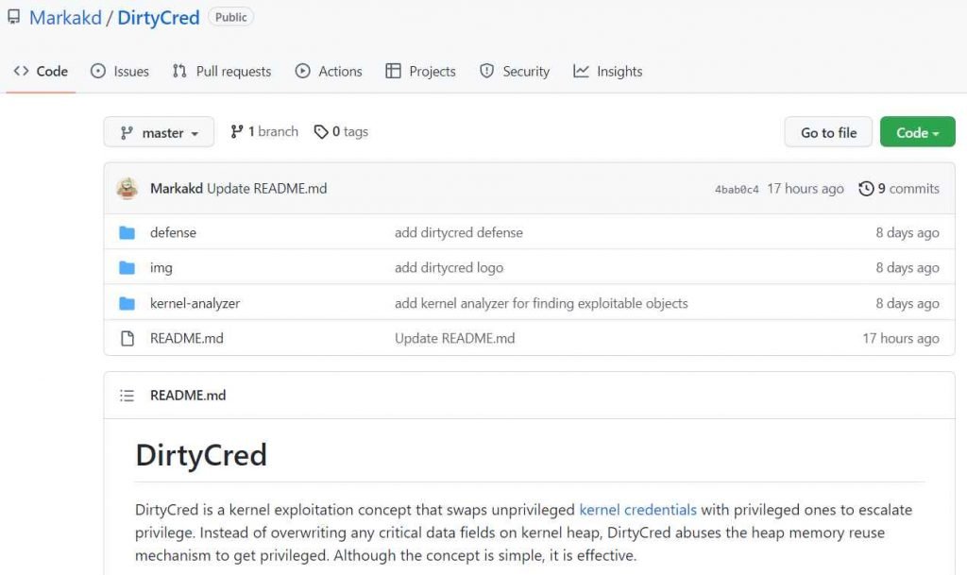Viewport: 967px width, 575px height.
Task: Click the Security shield icon
Action: 486,71
